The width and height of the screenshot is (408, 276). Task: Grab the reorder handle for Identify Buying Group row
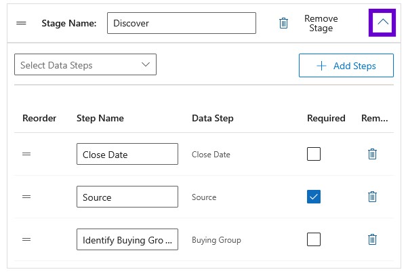(x=26, y=239)
